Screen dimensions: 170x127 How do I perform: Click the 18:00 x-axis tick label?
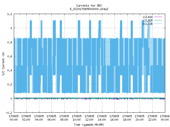127,120
